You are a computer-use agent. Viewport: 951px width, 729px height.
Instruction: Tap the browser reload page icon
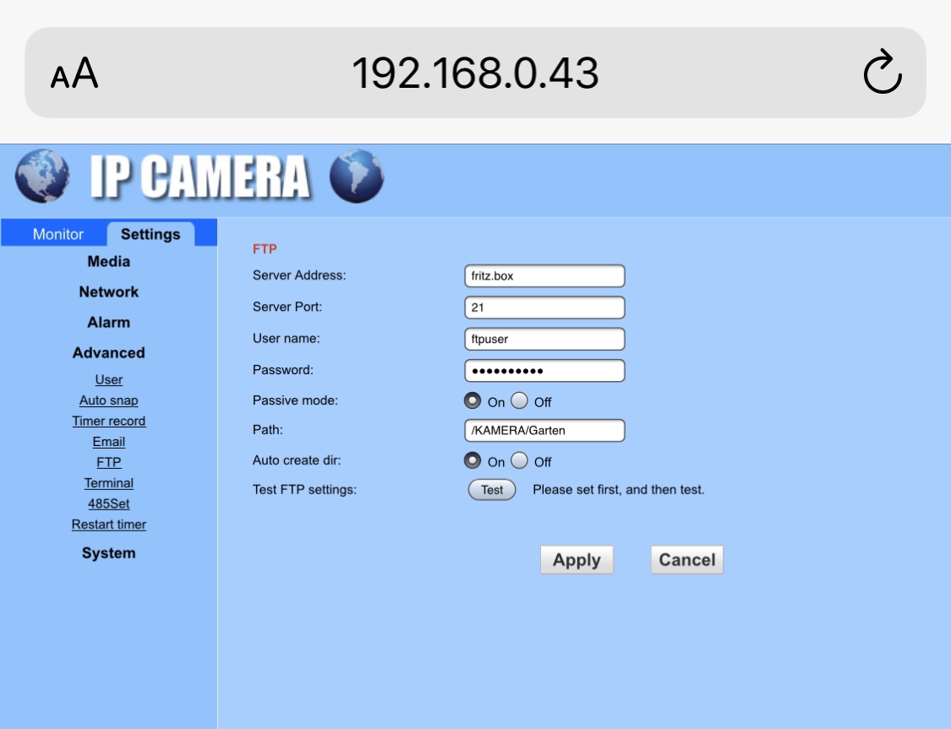[883, 73]
